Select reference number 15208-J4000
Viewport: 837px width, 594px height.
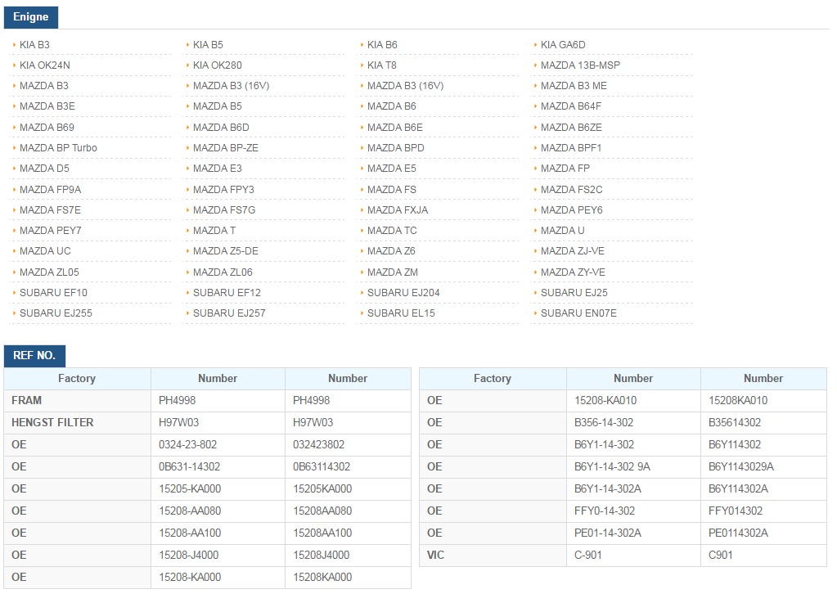[189, 555]
